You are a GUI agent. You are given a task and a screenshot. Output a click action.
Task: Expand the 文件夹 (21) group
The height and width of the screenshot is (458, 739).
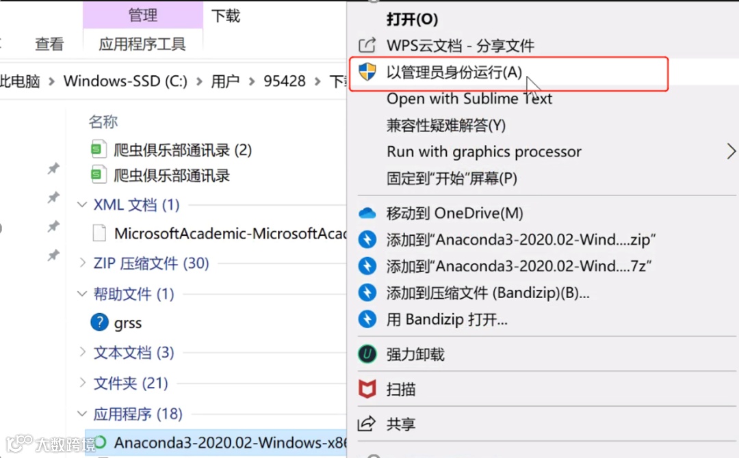point(83,382)
